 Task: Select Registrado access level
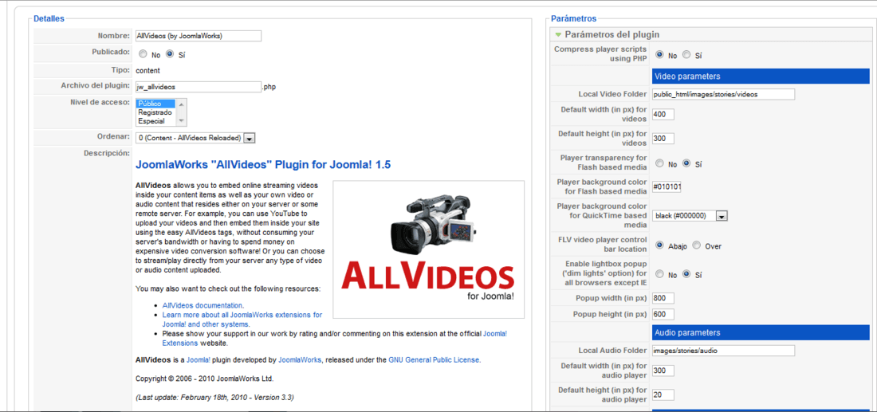click(156, 112)
